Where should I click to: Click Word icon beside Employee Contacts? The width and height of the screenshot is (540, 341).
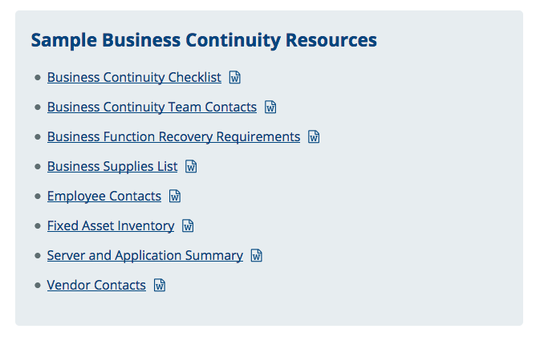click(x=175, y=196)
